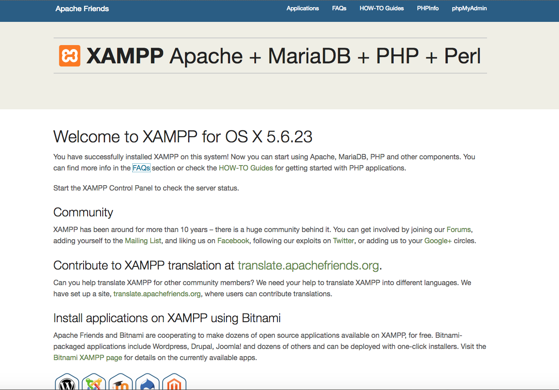Visit the Forums link
The image size is (559, 390).
coord(458,230)
